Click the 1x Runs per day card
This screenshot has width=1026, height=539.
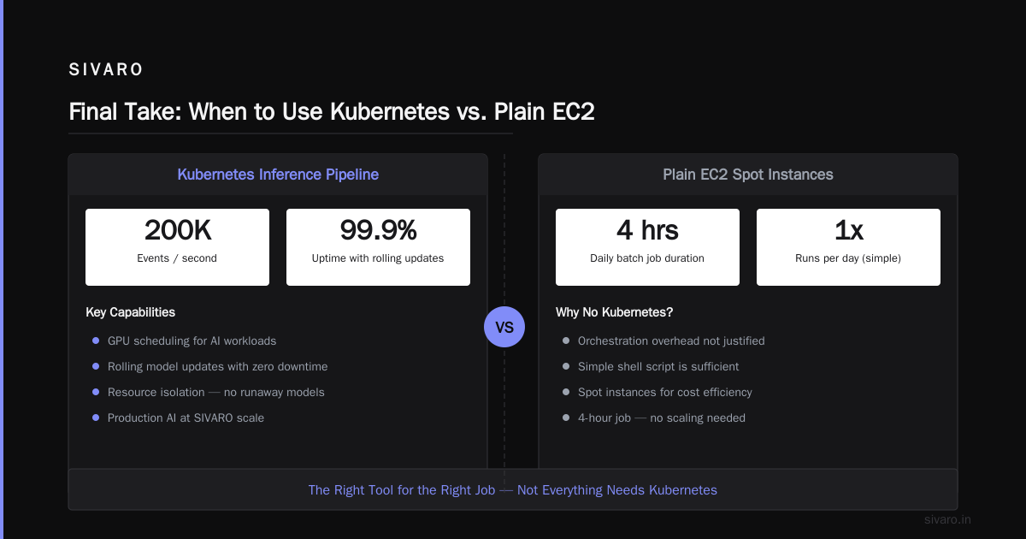click(848, 247)
